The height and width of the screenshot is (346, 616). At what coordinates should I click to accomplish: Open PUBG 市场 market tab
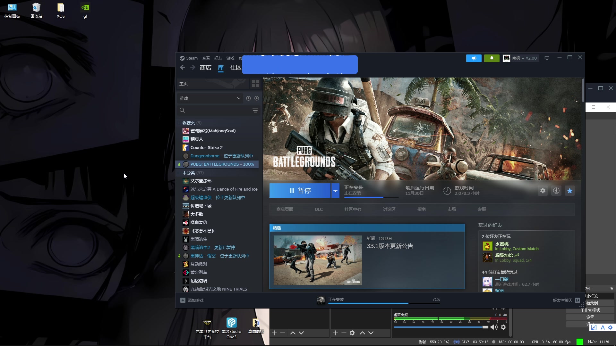click(452, 210)
